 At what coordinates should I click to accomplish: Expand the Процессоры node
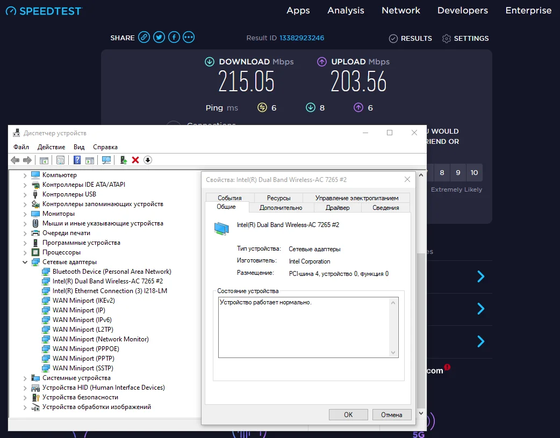point(25,252)
